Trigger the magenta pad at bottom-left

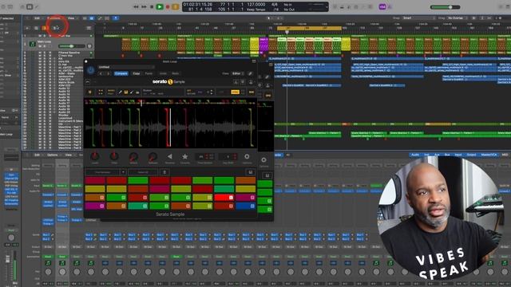tap(95, 206)
